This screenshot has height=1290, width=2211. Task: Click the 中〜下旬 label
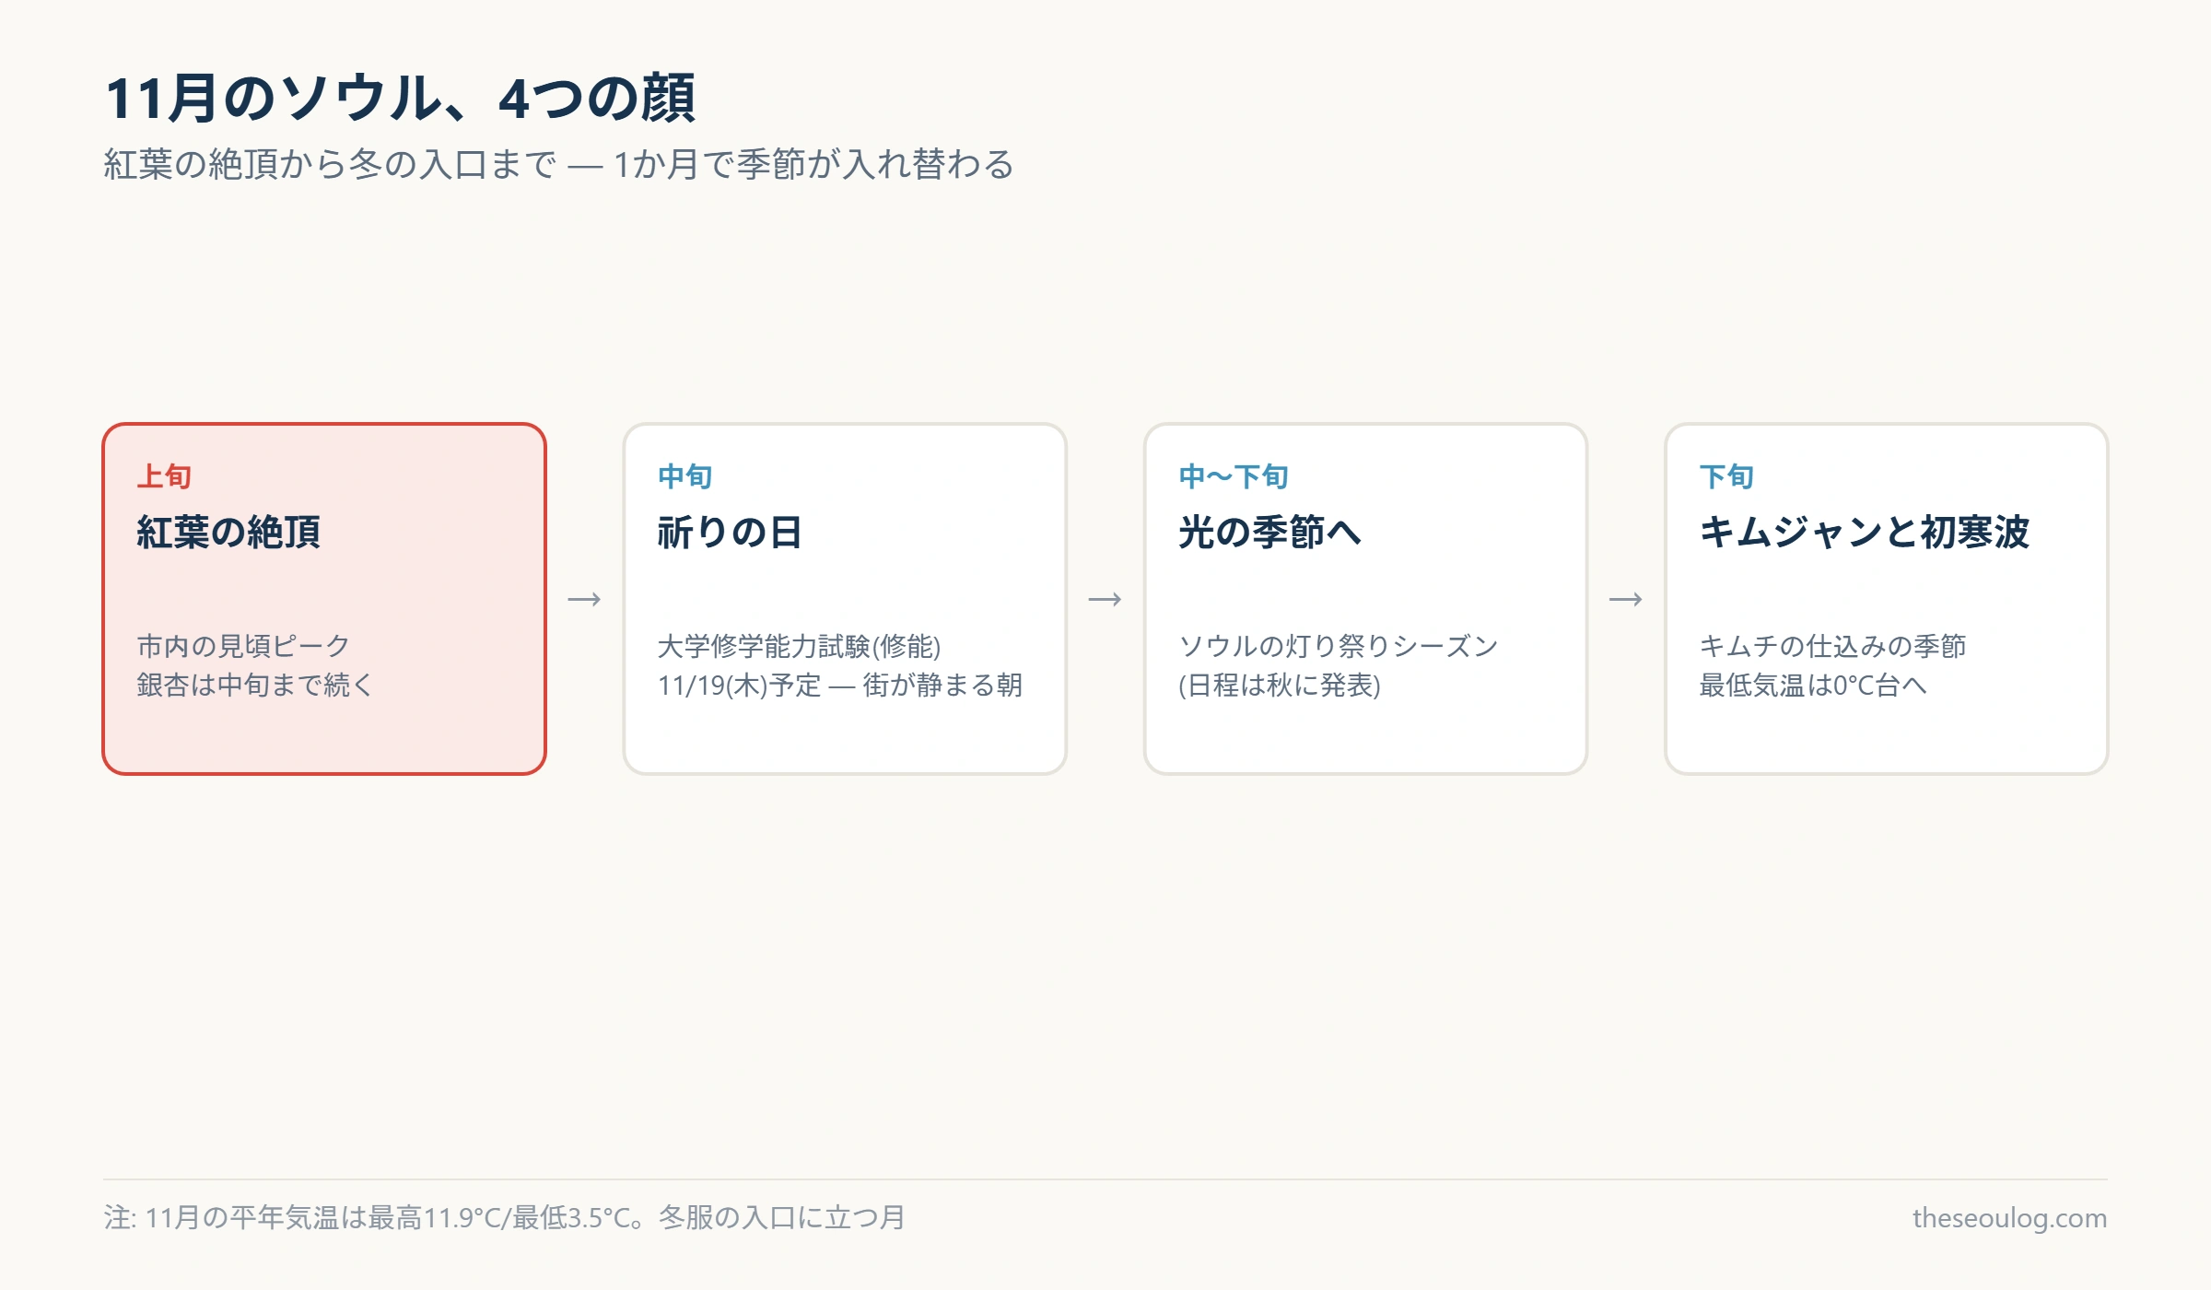(x=1233, y=476)
